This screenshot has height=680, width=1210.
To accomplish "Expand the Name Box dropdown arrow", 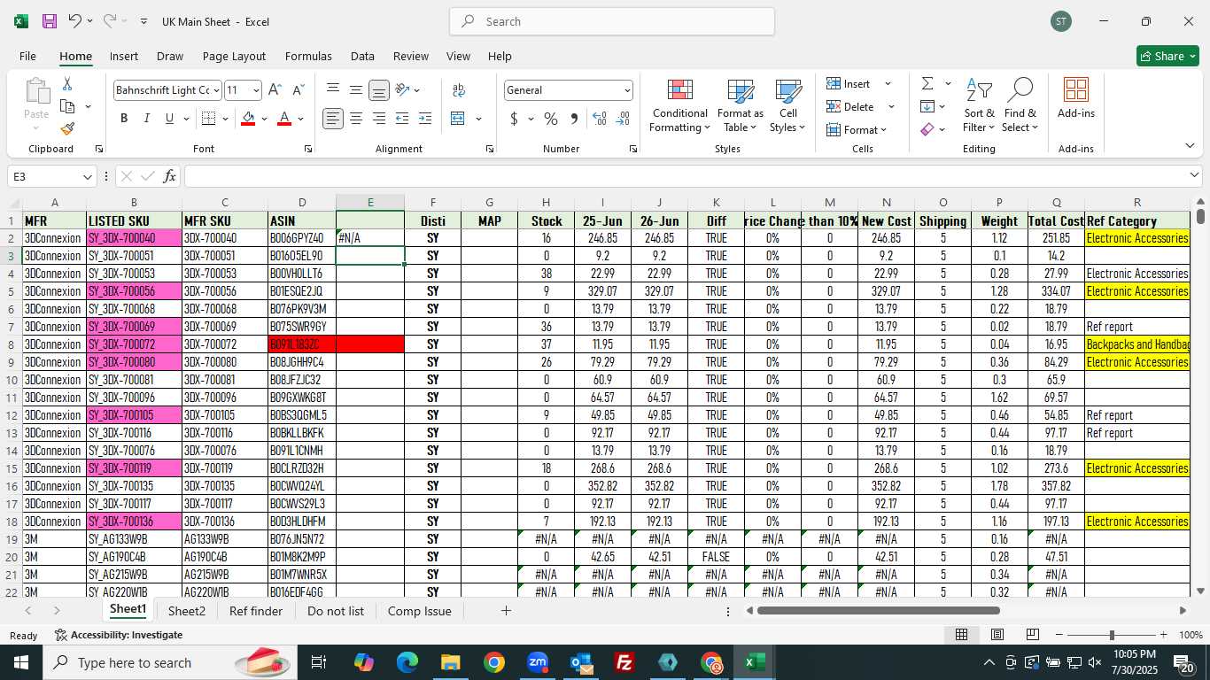I will pos(87,177).
